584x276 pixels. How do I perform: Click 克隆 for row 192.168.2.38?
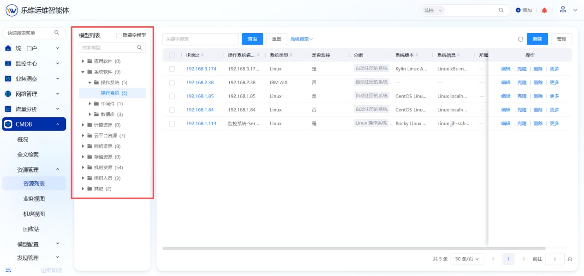click(522, 82)
